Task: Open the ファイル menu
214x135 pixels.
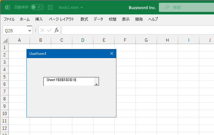Action: [9, 19]
